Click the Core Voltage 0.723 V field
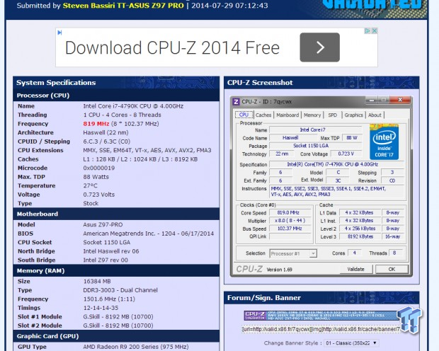The height and width of the screenshot is (351, 439). (x=346, y=154)
